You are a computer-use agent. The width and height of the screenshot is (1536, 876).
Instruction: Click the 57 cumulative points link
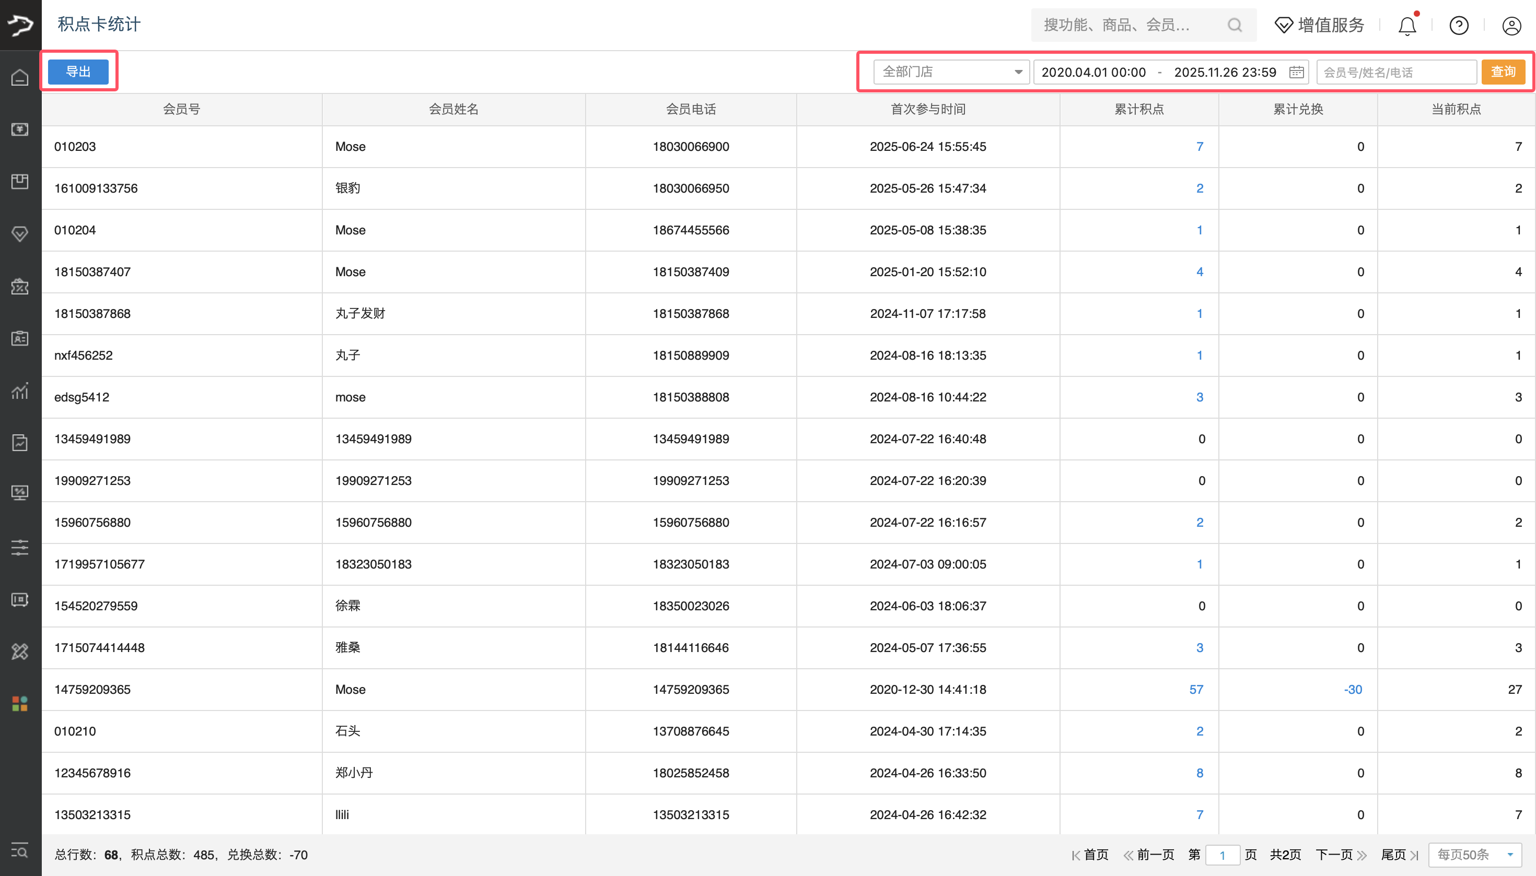(x=1196, y=690)
